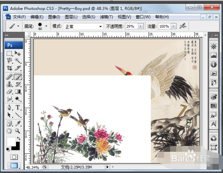Open the opacity slider arrow
This screenshot has width=223, height=173.
click(141, 26)
